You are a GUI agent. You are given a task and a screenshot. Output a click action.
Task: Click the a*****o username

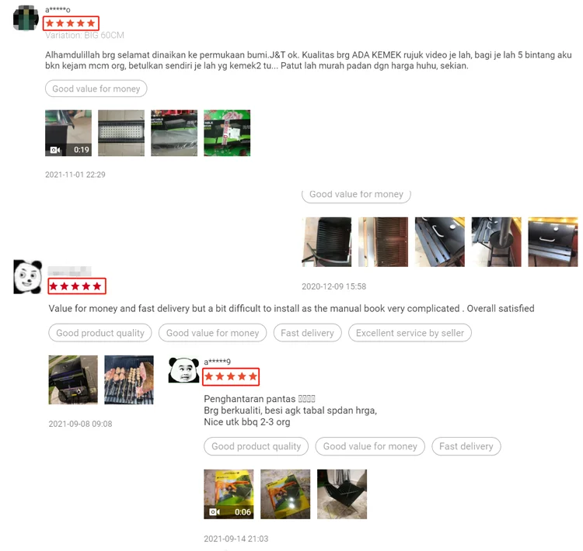tap(58, 9)
